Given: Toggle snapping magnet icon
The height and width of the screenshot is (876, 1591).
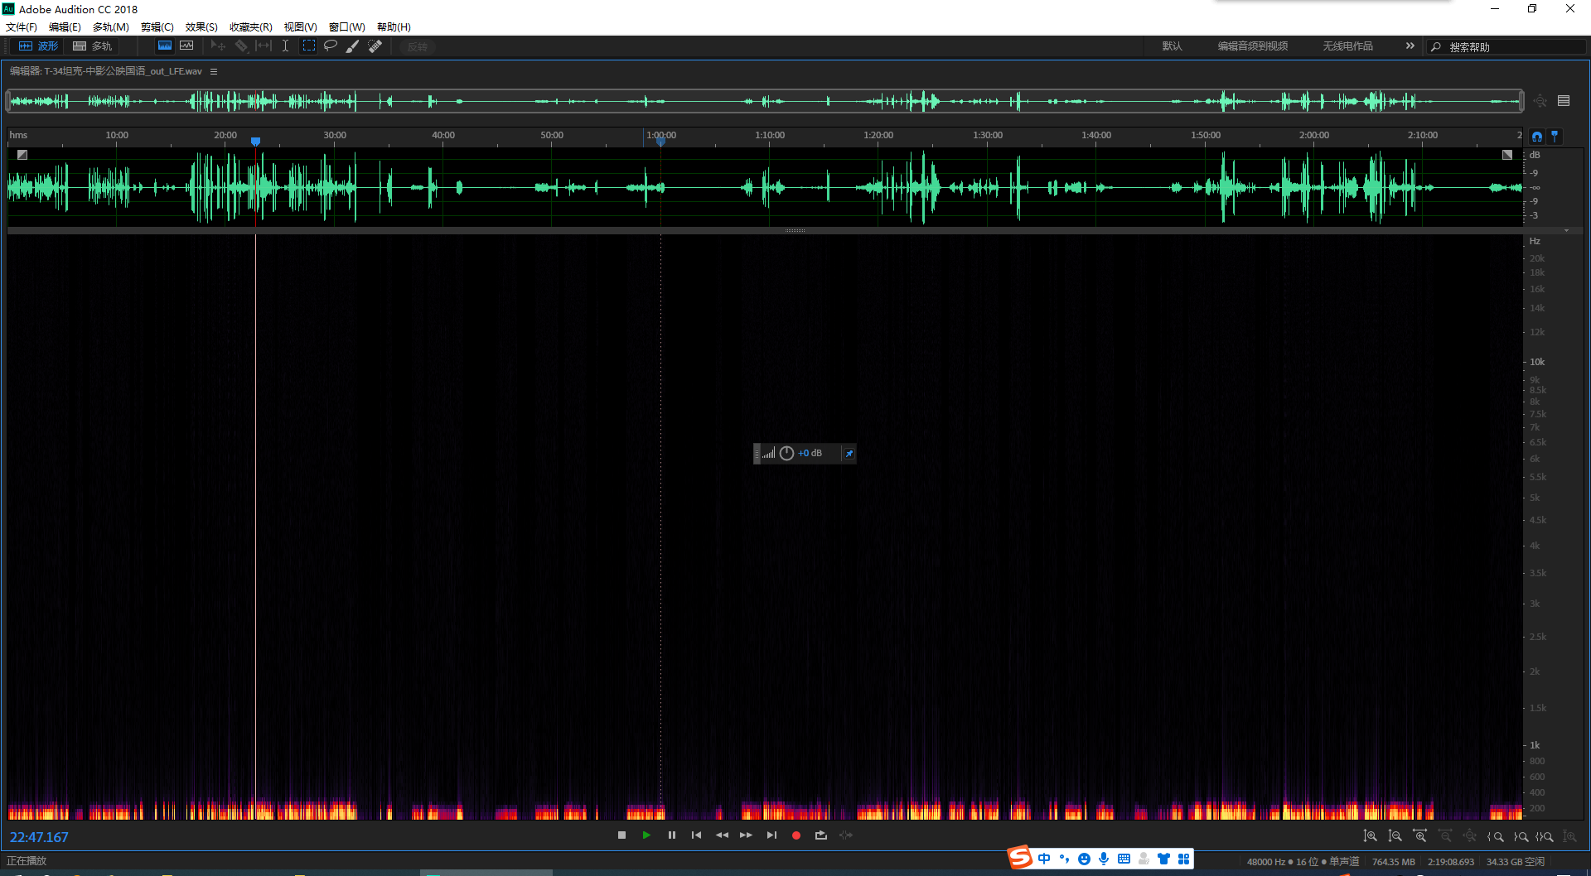Looking at the screenshot, I should (1537, 137).
